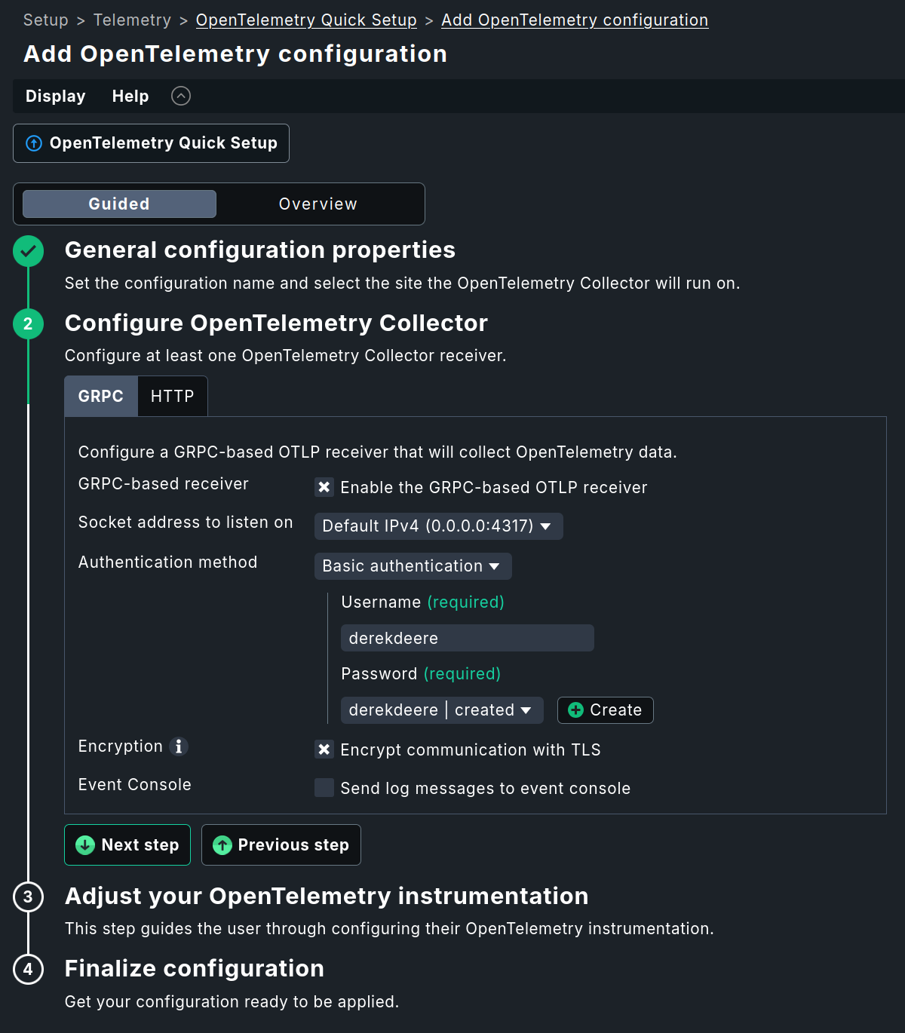Enable Send log messages to event console

tap(324, 788)
